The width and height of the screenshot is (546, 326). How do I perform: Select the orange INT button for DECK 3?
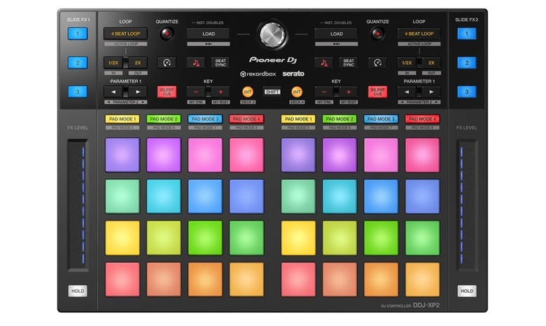(248, 92)
